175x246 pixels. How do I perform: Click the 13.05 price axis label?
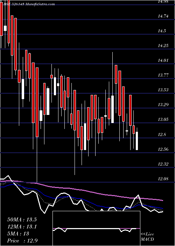pos(163,119)
